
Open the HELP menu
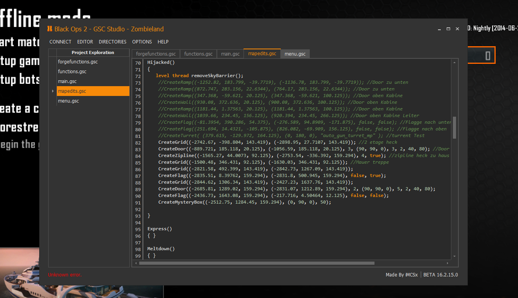(x=163, y=42)
